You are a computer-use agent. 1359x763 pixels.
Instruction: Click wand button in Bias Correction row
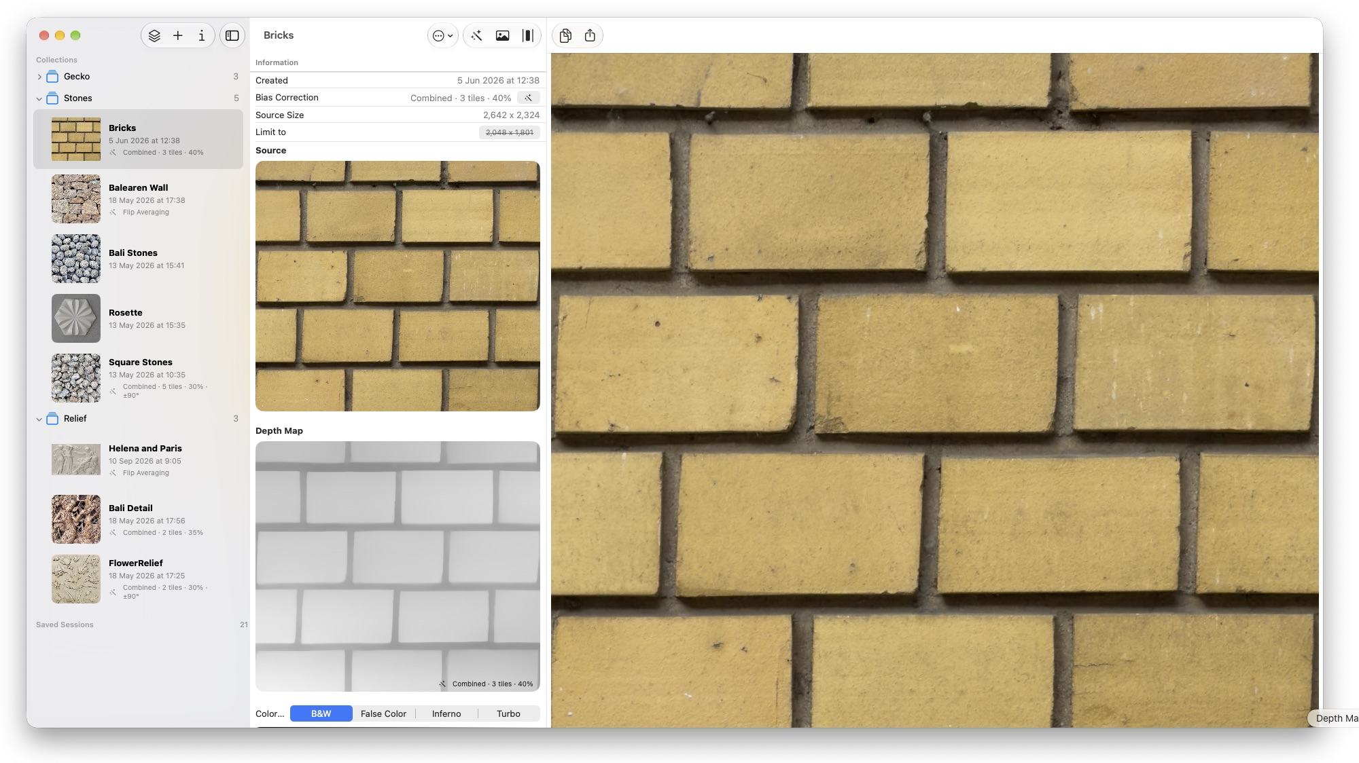coord(528,98)
